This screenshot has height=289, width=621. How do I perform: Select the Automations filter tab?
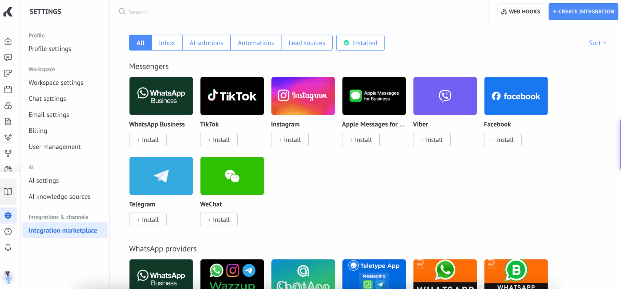click(x=256, y=43)
